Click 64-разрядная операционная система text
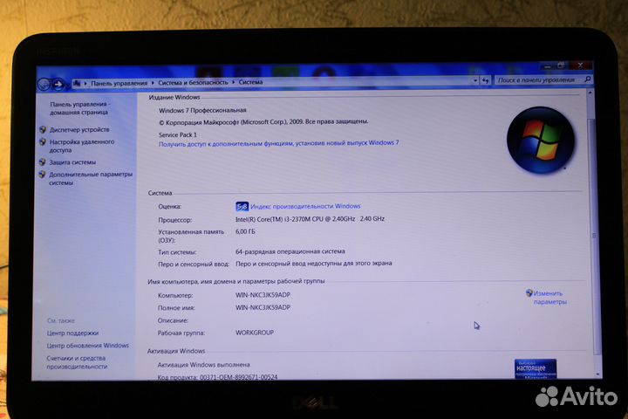The width and height of the screenshot is (628, 419). tap(290, 251)
